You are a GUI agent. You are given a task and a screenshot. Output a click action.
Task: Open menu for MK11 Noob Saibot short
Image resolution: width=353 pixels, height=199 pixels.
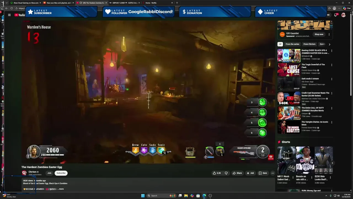pyautogui.click(x=293, y=177)
